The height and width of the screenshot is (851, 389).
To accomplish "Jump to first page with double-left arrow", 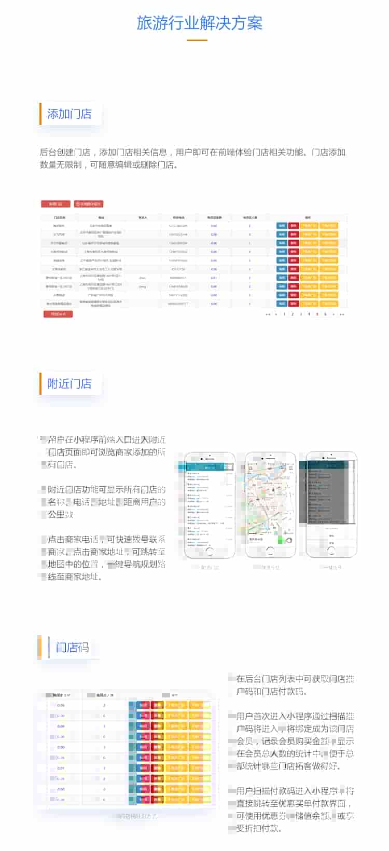I will pyautogui.click(x=268, y=314).
